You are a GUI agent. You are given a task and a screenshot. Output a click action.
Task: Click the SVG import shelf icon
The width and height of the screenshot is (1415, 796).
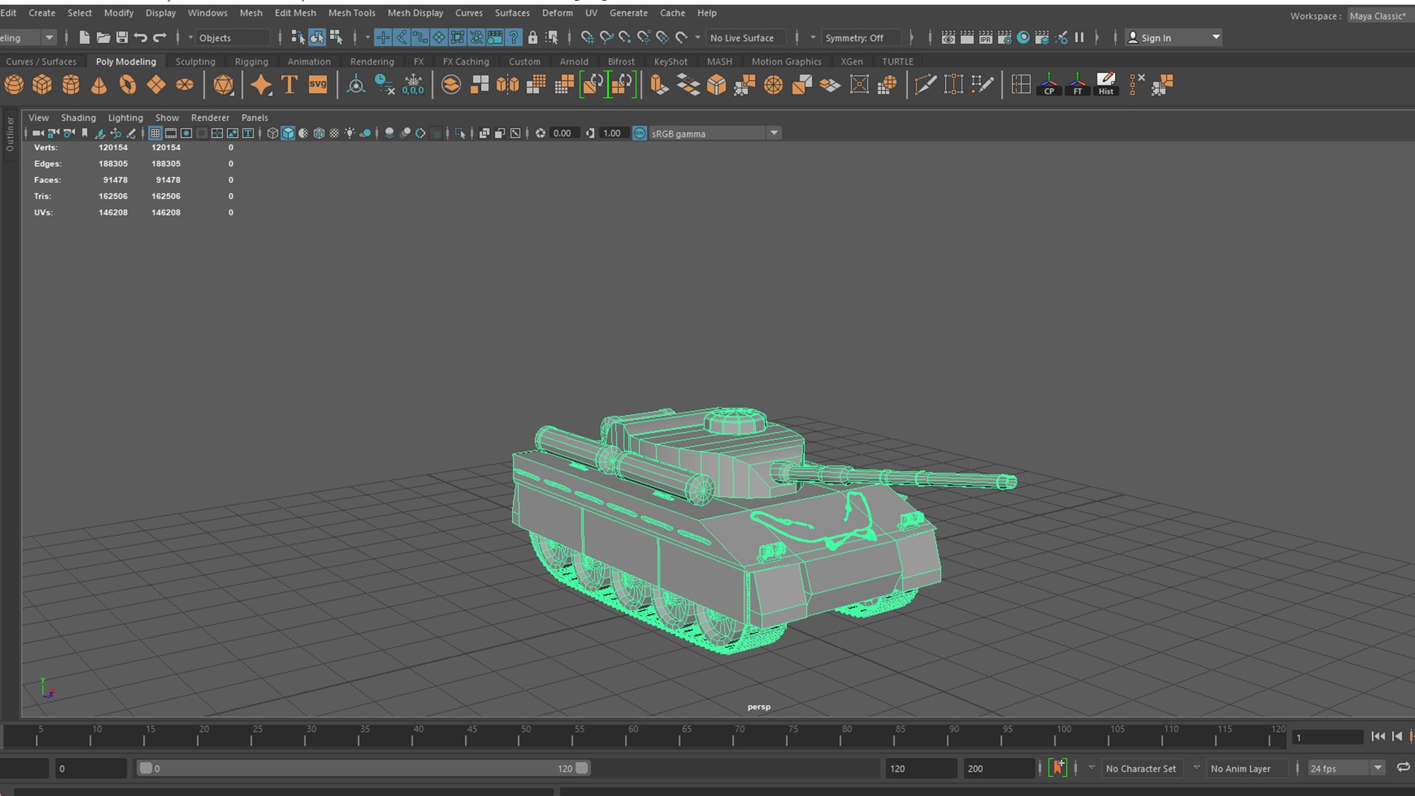click(318, 85)
